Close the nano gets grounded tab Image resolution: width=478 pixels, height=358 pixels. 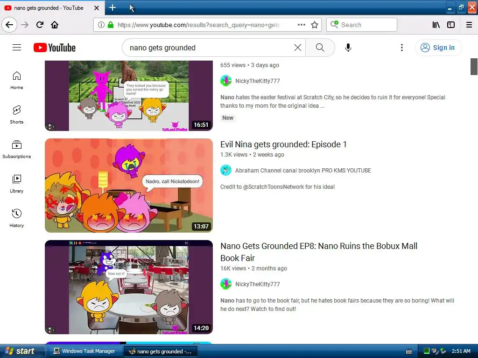pos(96,8)
